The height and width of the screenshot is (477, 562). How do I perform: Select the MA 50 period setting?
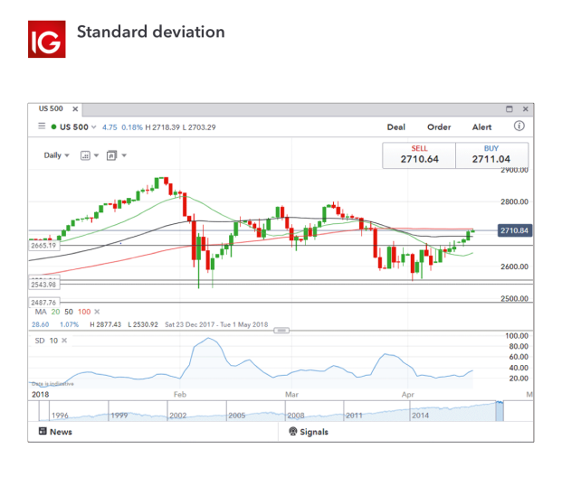click(x=69, y=312)
